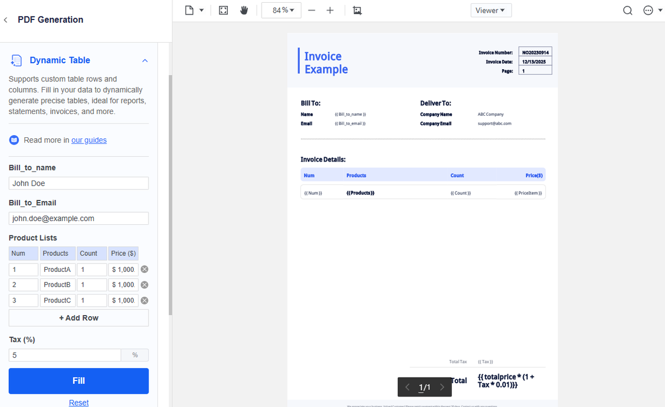Click the Invoice Number field NO20230914
The image size is (665, 407).
(535, 52)
